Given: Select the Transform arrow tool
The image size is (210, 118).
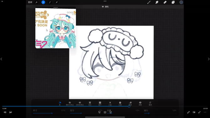Looking at the screenshot, I should pos(56,2).
